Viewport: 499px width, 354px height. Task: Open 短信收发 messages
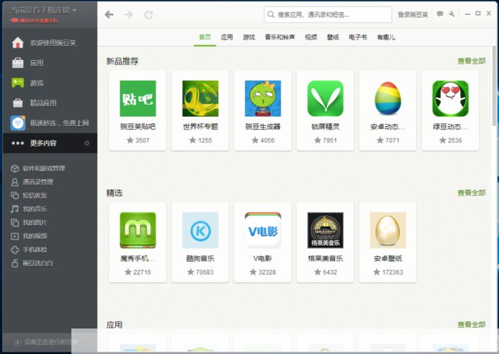[29, 195]
